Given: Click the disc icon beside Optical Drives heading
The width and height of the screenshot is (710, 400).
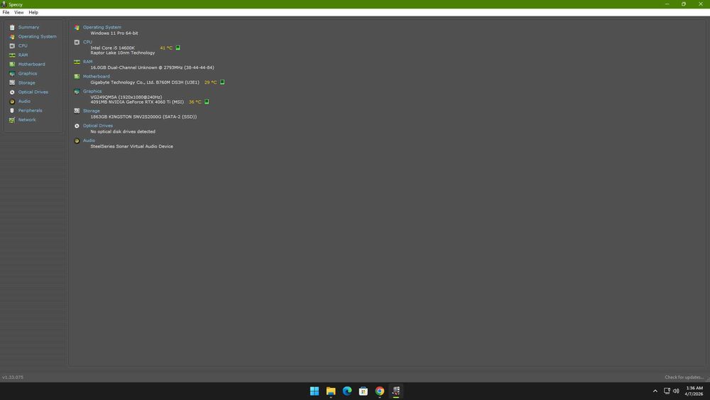Looking at the screenshot, I should 77,126.
